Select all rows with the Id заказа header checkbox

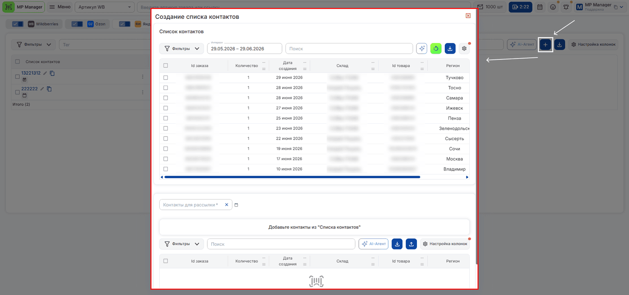tap(165, 66)
